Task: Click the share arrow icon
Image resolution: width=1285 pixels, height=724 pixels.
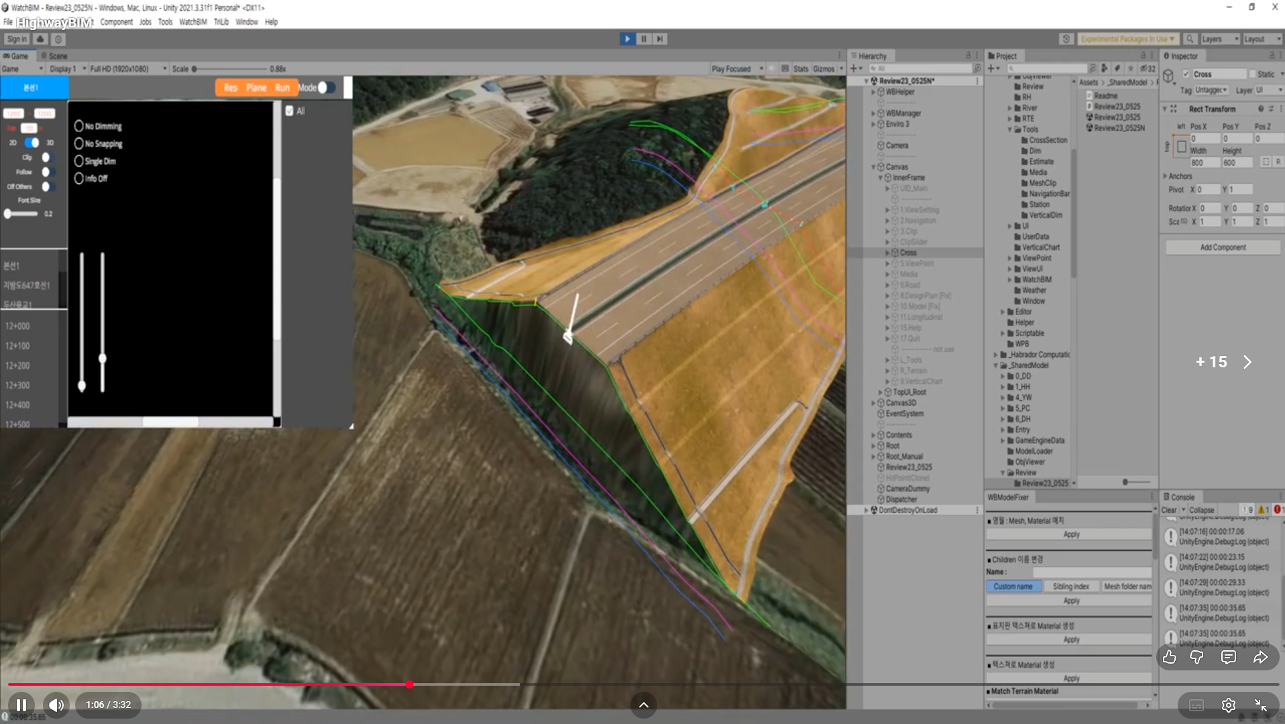Action: (x=1260, y=657)
